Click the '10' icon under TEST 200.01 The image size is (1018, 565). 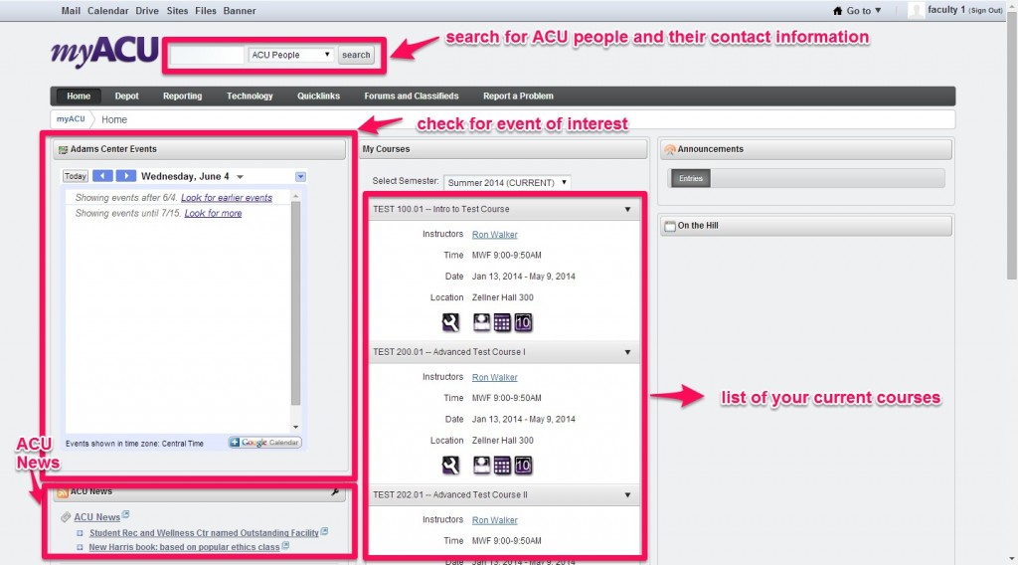[x=523, y=465]
